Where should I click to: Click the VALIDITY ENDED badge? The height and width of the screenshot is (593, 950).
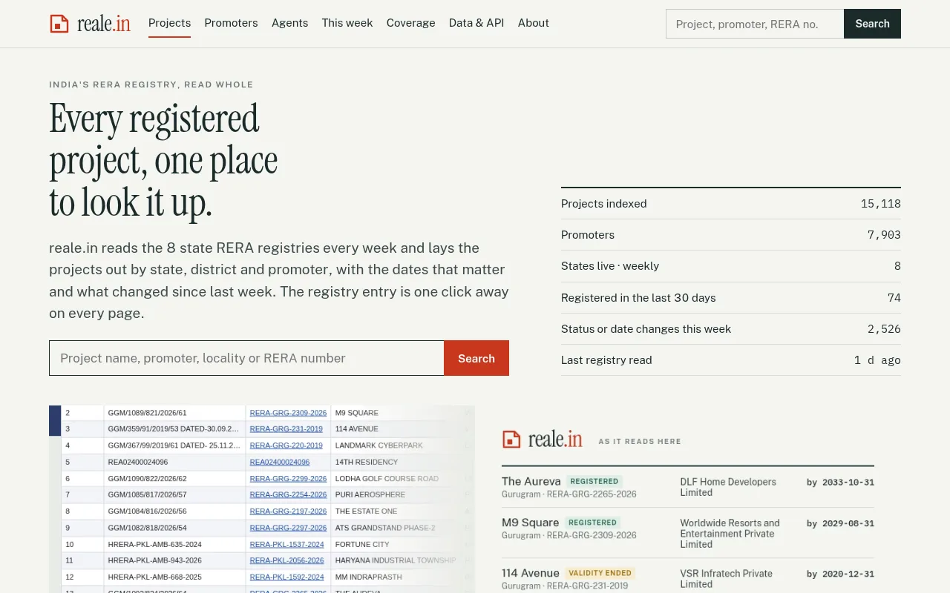600,573
